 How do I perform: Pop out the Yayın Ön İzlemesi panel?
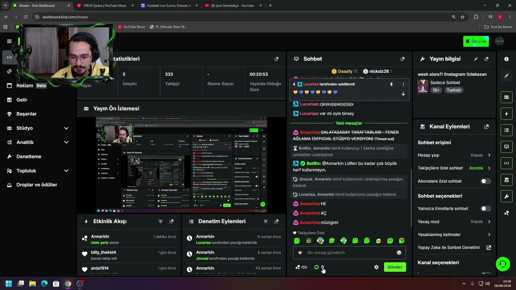tap(276, 108)
